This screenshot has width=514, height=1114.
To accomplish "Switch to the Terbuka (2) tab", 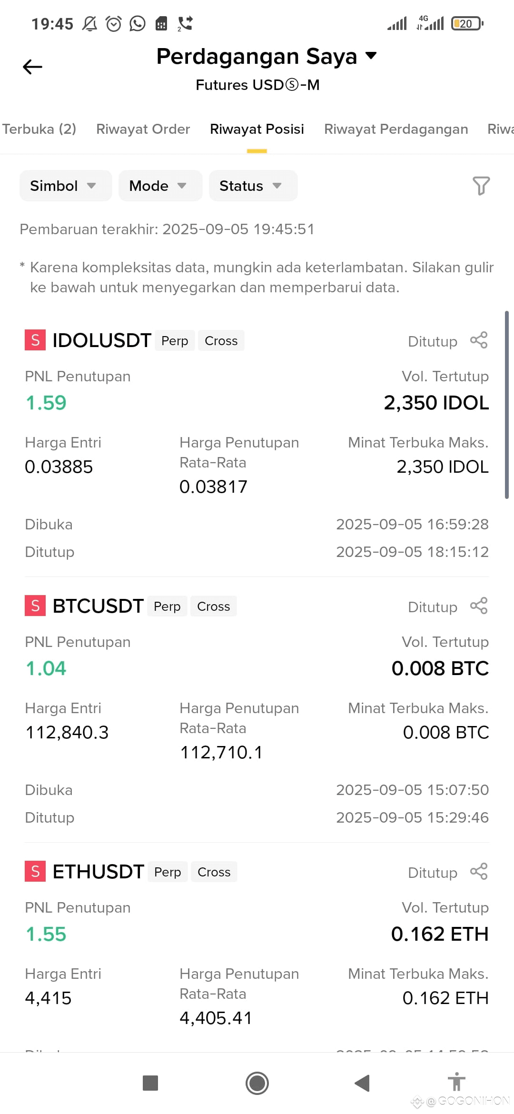I will [x=39, y=129].
